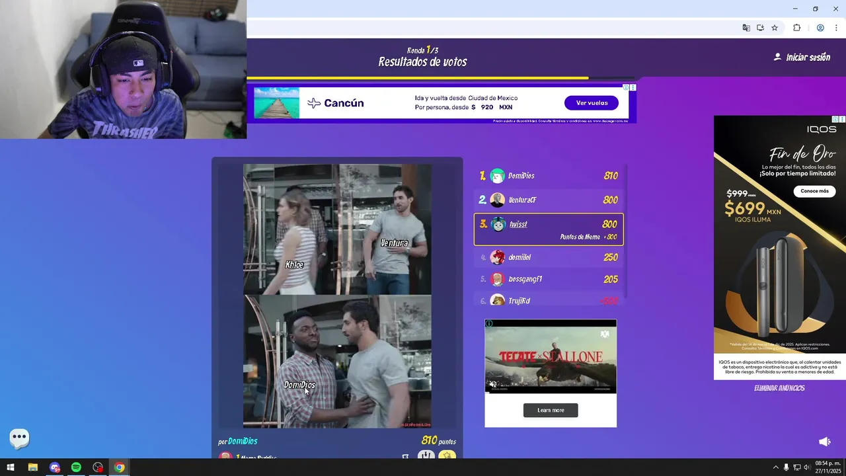The height and width of the screenshot is (476, 846).
Task: Click the third-place player's avatar
Action: [498, 225]
